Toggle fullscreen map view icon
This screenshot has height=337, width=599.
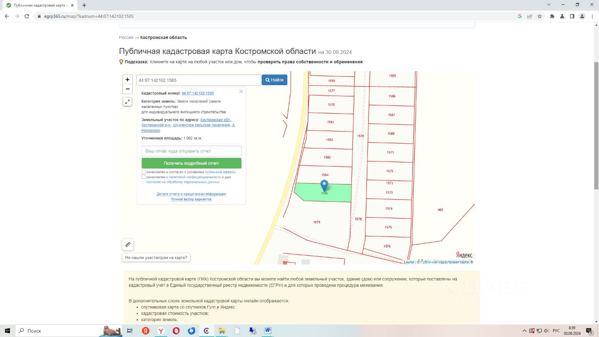coord(127,102)
